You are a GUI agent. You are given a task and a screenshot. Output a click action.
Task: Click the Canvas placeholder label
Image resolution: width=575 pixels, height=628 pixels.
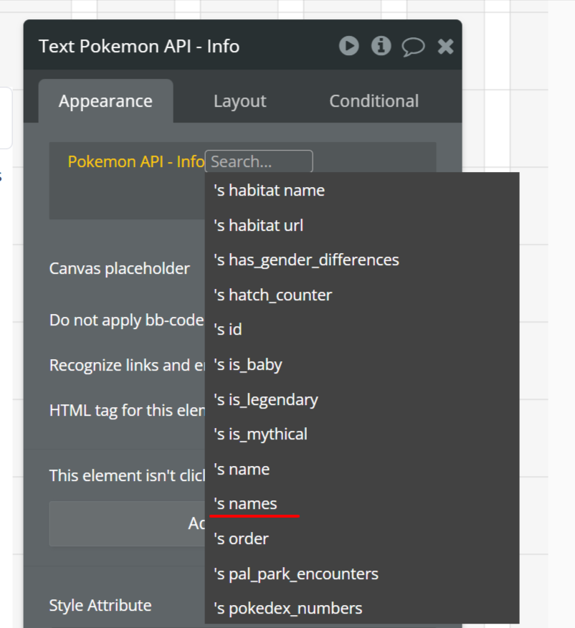(x=119, y=268)
